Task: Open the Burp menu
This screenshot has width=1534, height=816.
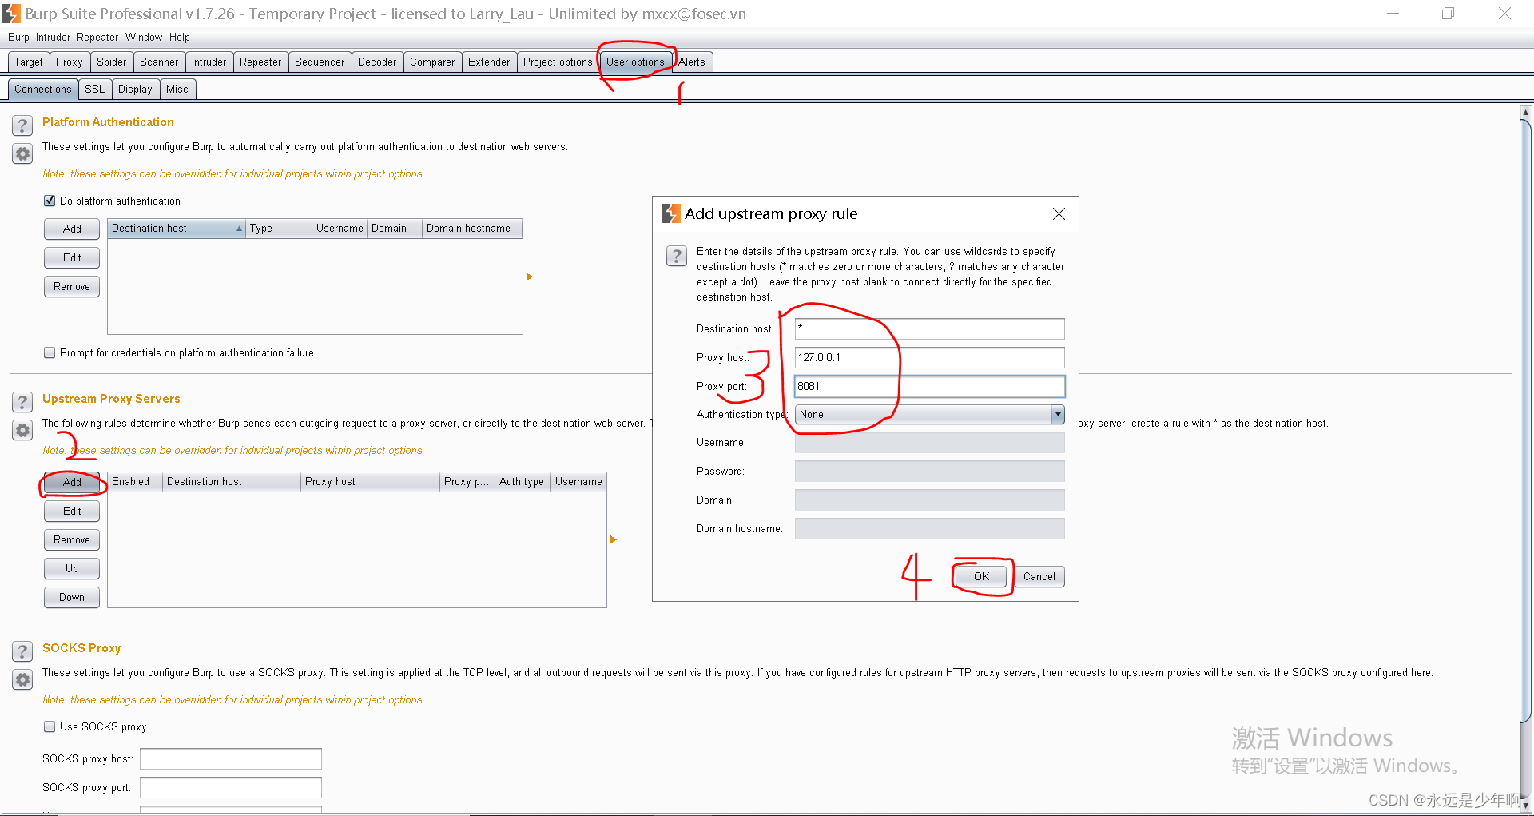Action: tap(18, 37)
